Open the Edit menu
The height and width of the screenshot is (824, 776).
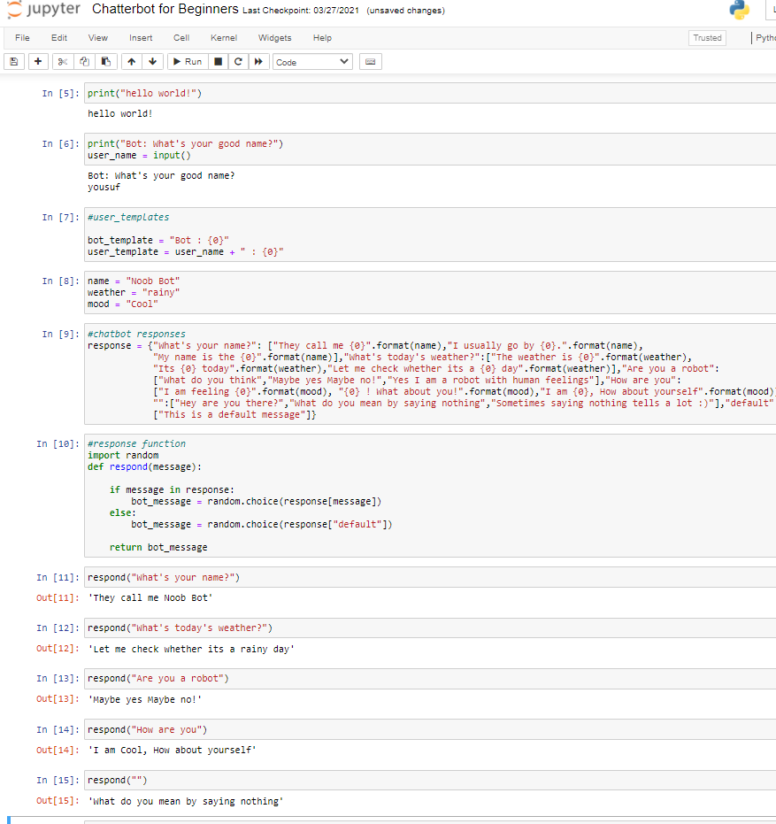coord(59,38)
